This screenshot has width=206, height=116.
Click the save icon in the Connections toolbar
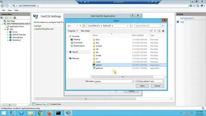pos(6,18)
